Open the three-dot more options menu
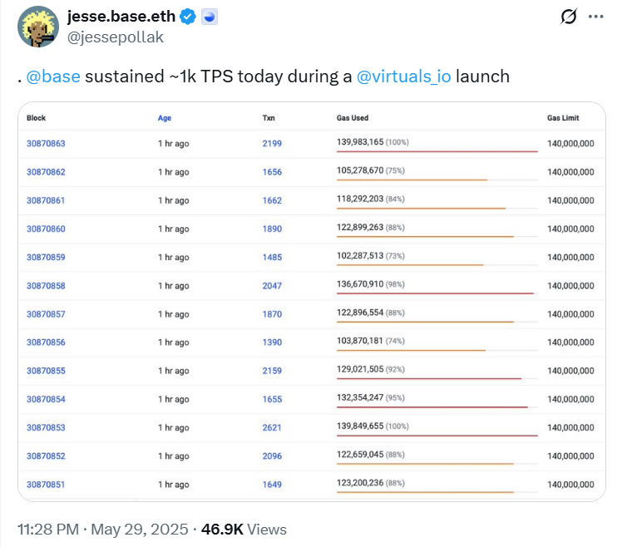622x547 pixels. tap(596, 17)
